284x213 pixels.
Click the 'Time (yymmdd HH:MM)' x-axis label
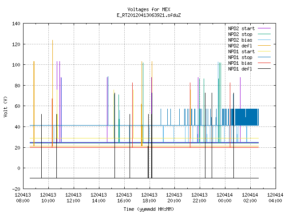[149, 209]
